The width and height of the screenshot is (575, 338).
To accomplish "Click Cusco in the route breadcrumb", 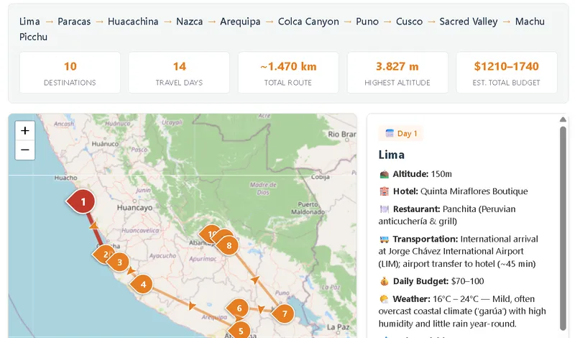I will [409, 22].
